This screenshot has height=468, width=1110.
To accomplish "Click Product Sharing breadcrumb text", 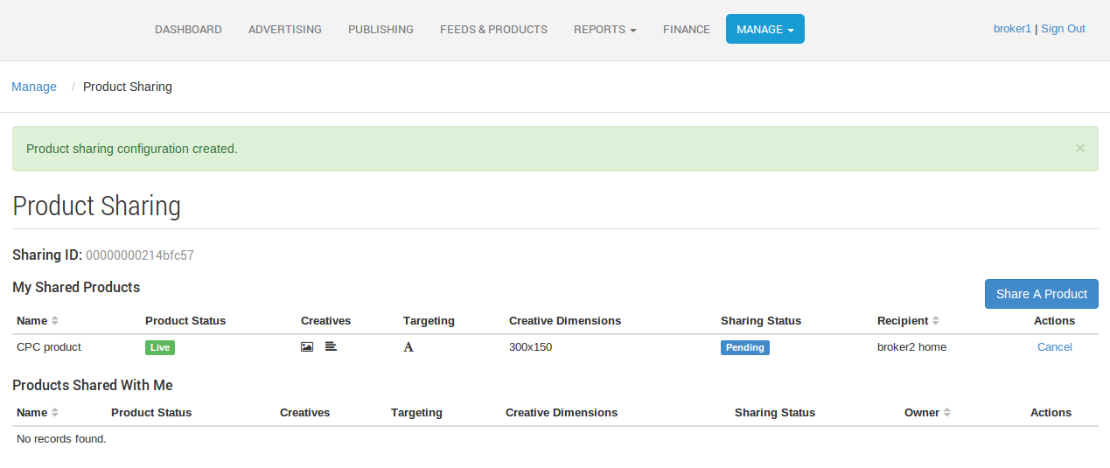I will pos(128,87).
